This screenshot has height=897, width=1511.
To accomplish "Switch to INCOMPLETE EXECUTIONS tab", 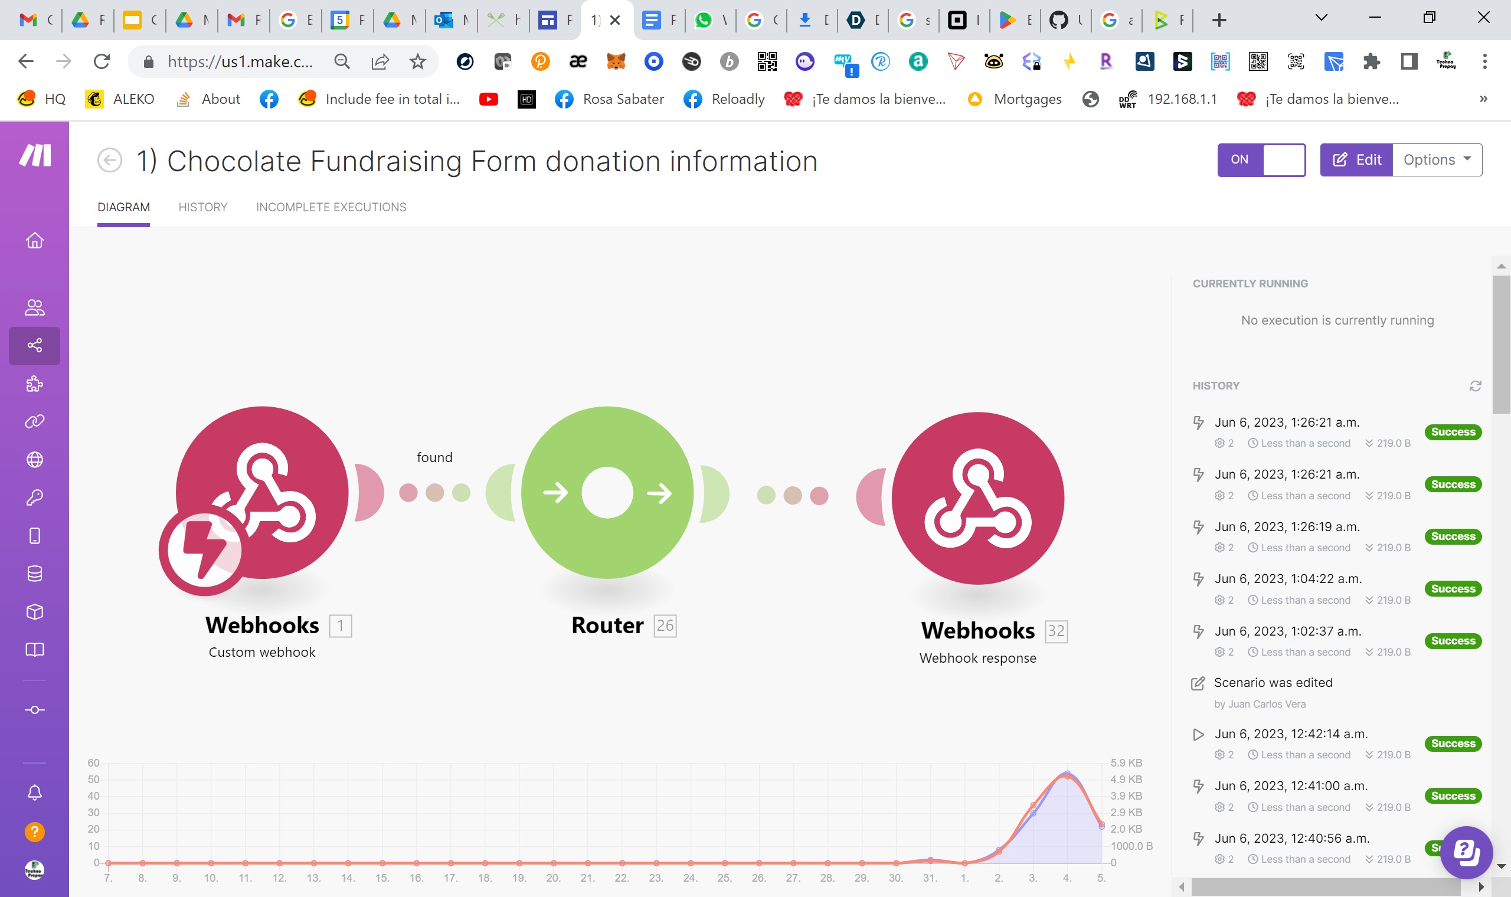I will coord(331,207).
